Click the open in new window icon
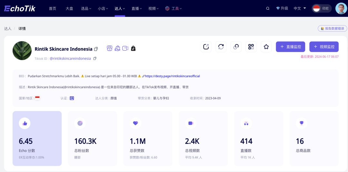The width and height of the screenshot is (348, 172). 206,47
